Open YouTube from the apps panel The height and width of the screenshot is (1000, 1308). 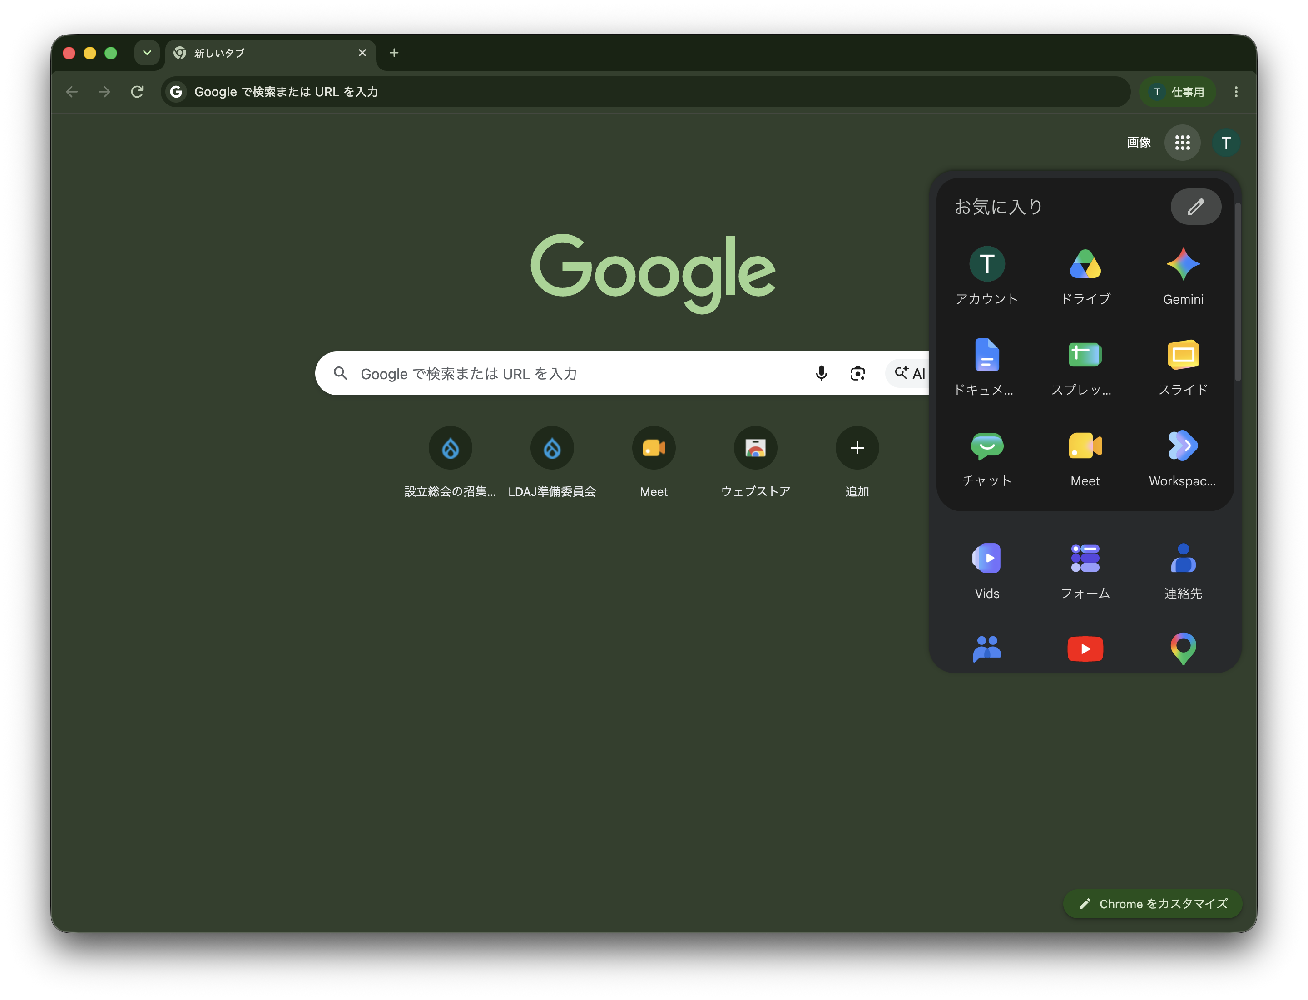pos(1085,648)
